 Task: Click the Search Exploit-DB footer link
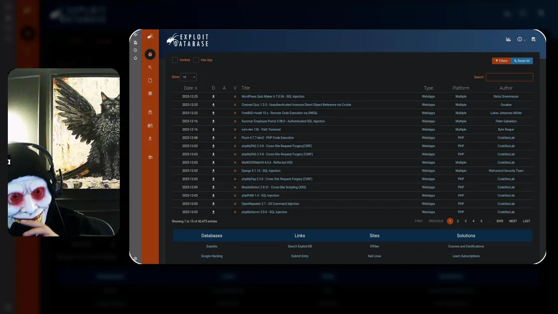[x=300, y=246]
